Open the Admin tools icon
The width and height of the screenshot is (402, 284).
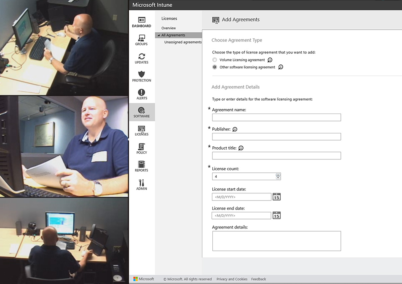tap(142, 183)
